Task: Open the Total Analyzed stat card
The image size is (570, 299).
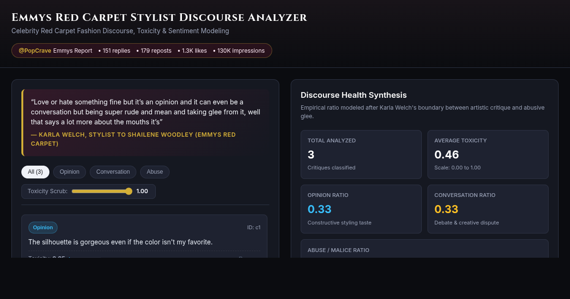Action: point(361,154)
